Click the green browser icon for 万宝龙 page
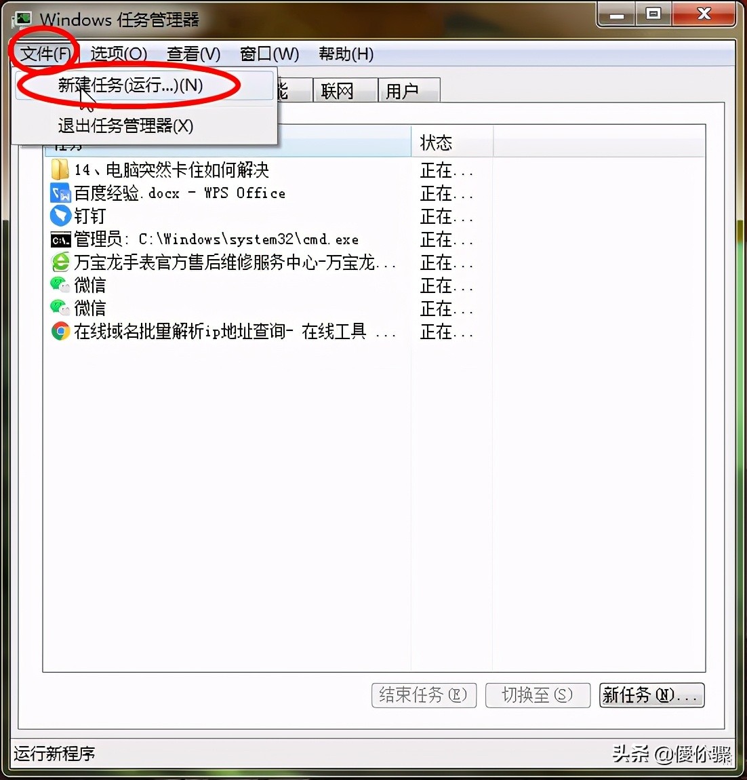This screenshot has height=780, width=747. (x=60, y=262)
